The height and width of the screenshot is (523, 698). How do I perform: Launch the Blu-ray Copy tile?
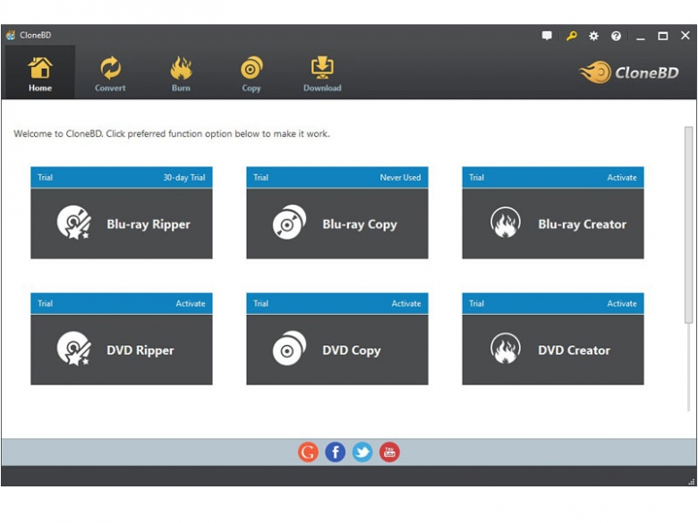[x=337, y=224]
